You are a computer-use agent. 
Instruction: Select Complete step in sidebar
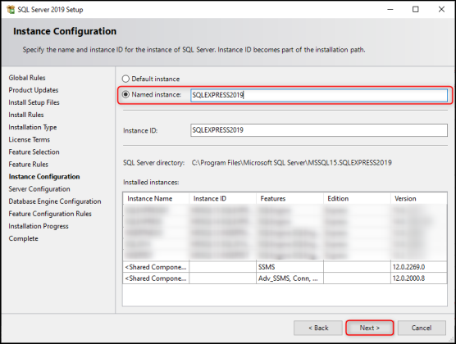coord(23,238)
